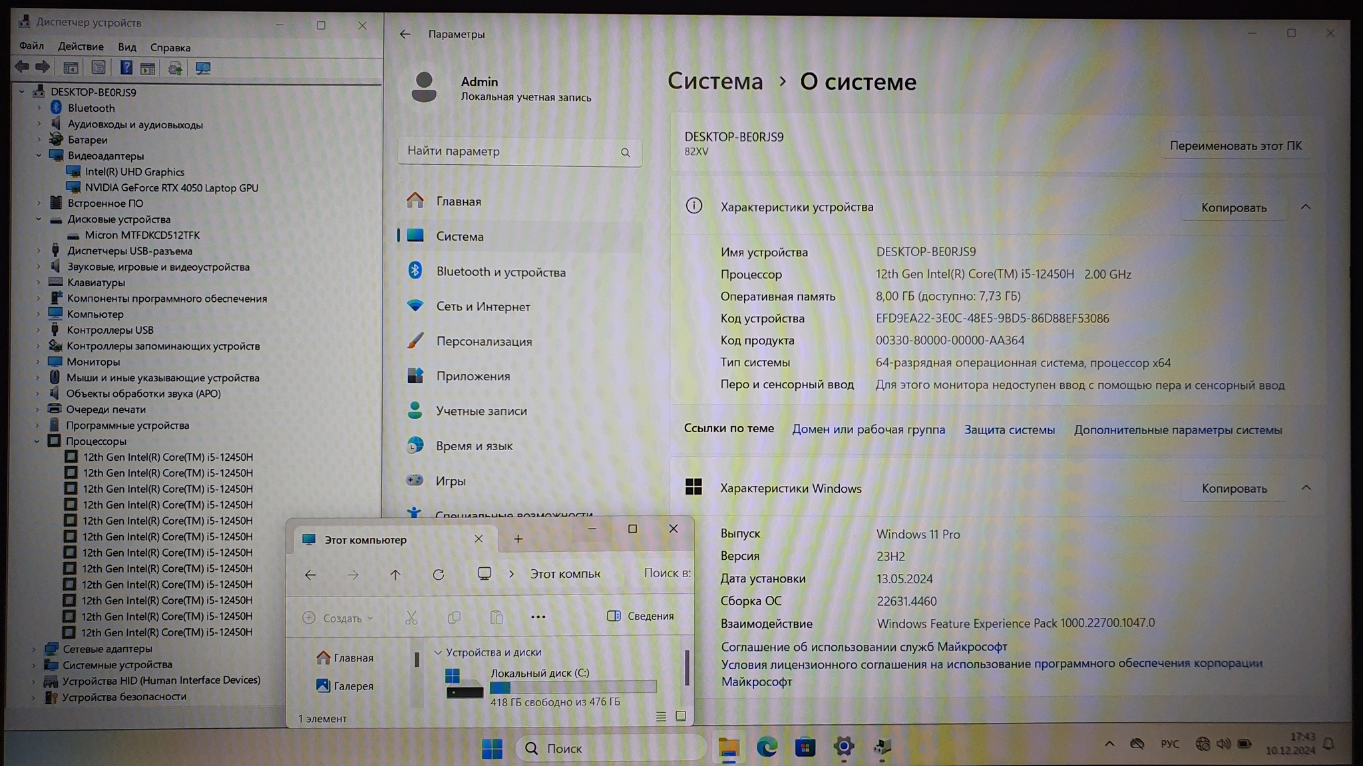Image resolution: width=1363 pixels, height=766 pixels.
Task: Click Local Disk C: usage bar
Action: pos(573,688)
